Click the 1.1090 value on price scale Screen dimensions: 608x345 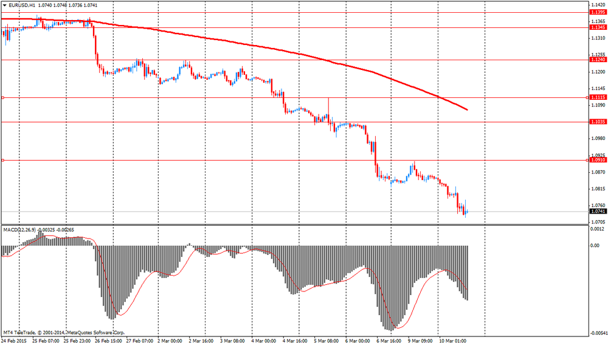tap(598, 105)
